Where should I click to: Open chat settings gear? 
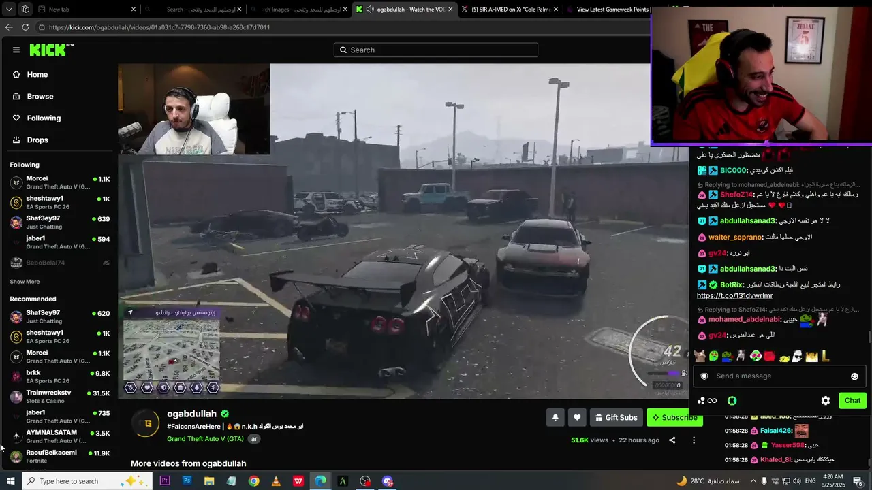pos(826,401)
